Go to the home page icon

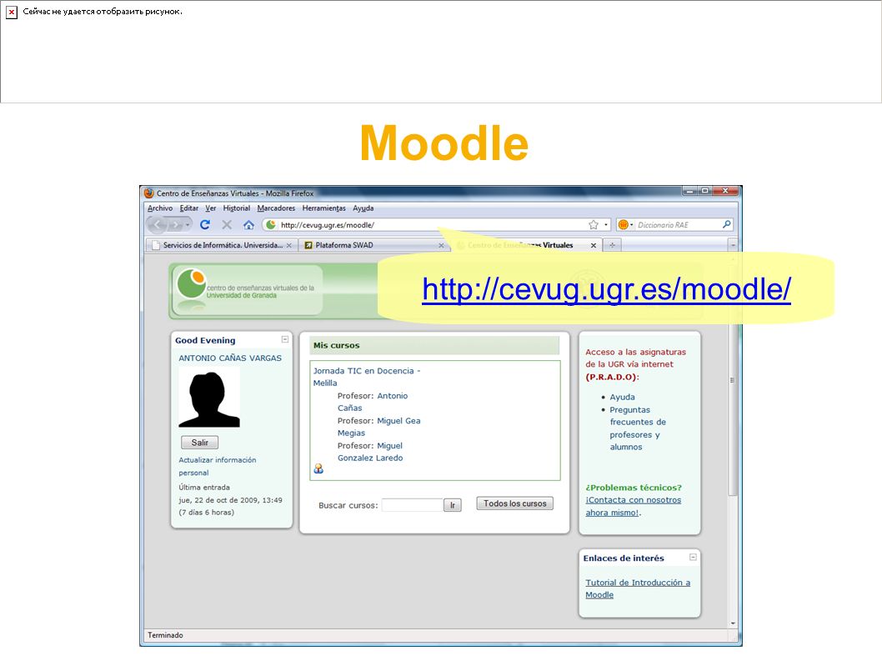tap(248, 225)
